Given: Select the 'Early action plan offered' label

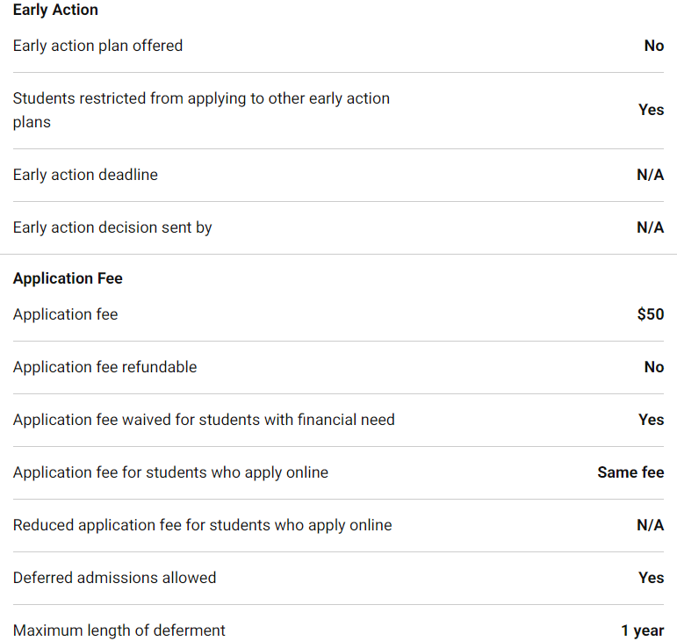Looking at the screenshot, I should 97,46.
